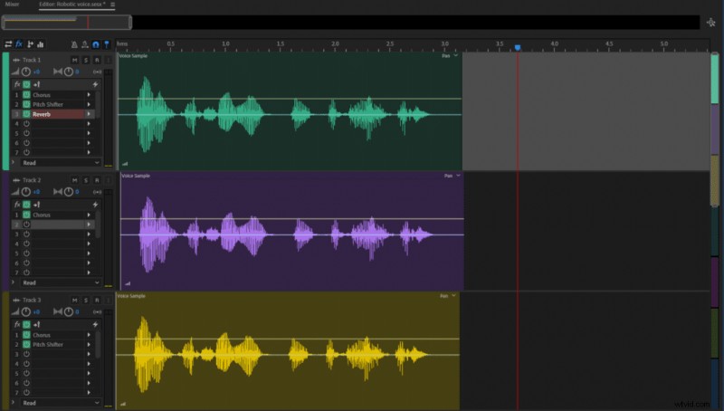Solo Track 3 with the S button

(86, 301)
